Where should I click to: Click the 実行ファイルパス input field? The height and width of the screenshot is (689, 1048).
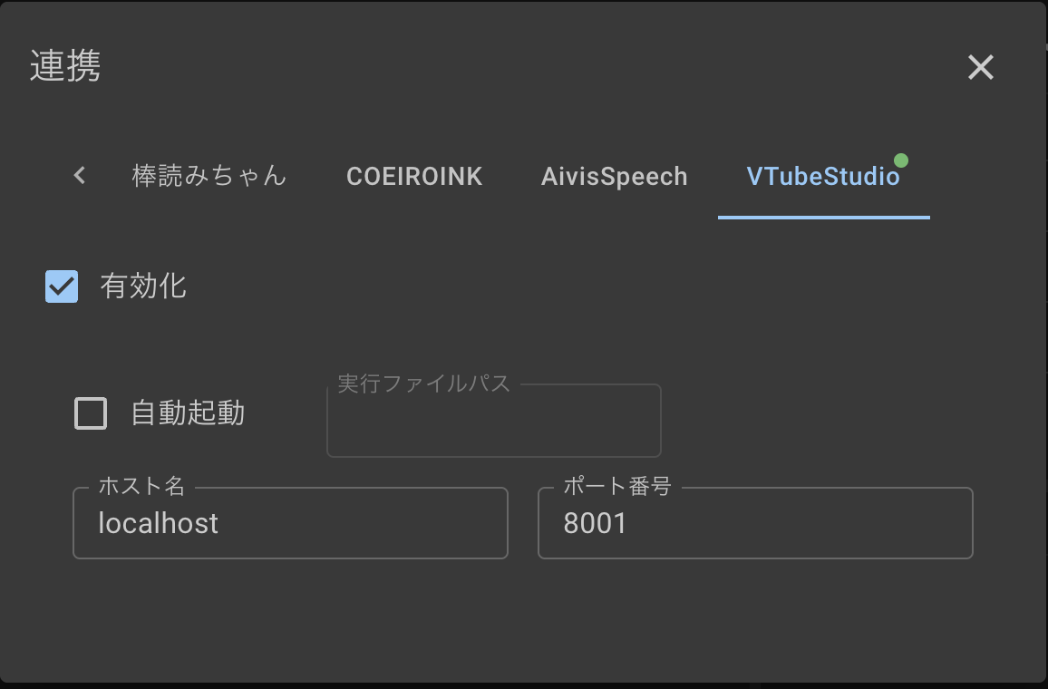coord(493,421)
